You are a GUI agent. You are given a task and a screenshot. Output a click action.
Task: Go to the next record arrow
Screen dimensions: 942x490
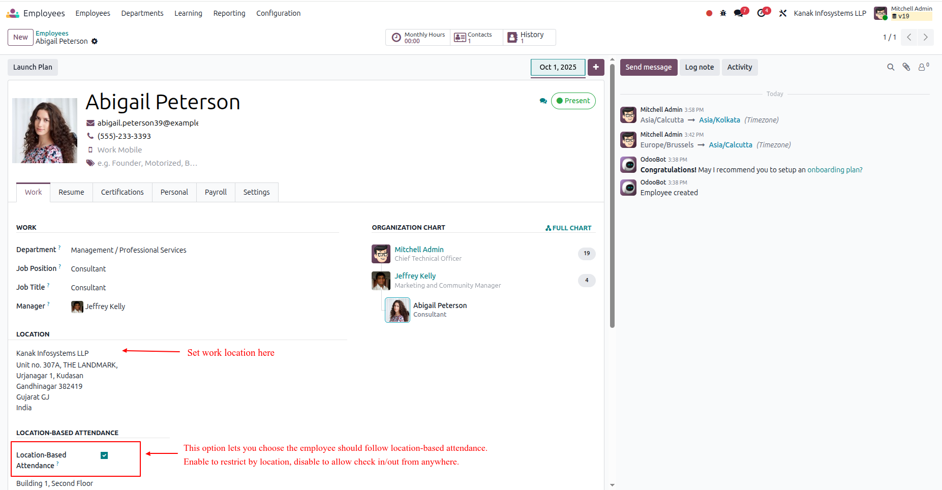tap(925, 37)
